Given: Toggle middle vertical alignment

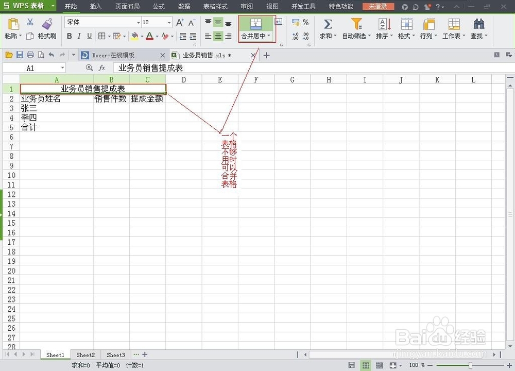Looking at the screenshot, I should coord(218,22).
